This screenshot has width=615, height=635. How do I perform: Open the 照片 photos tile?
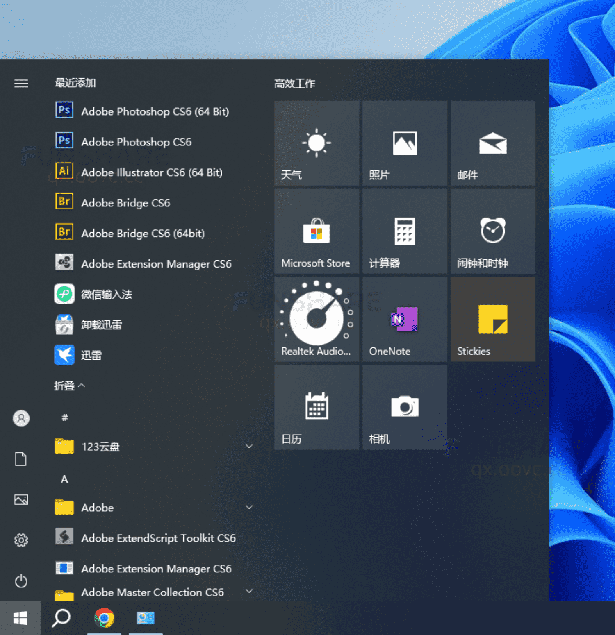click(x=405, y=143)
